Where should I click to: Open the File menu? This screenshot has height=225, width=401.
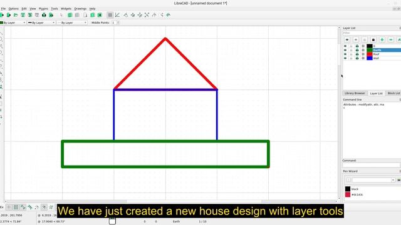point(3,9)
